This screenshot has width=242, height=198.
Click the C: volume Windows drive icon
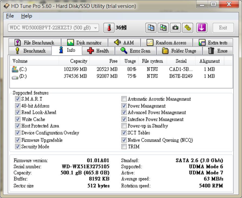tap(15, 69)
